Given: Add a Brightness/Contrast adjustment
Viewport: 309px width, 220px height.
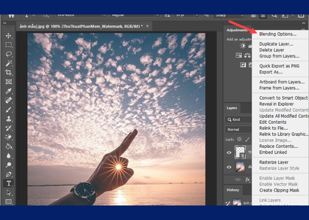Looking at the screenshot, I should 243,46.
